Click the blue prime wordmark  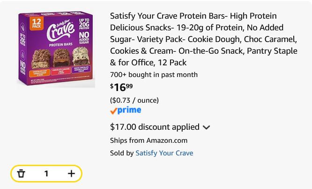[x=129, y=110]
